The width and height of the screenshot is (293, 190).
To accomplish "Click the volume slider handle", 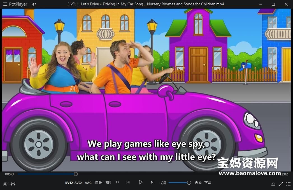I will 189,183.
